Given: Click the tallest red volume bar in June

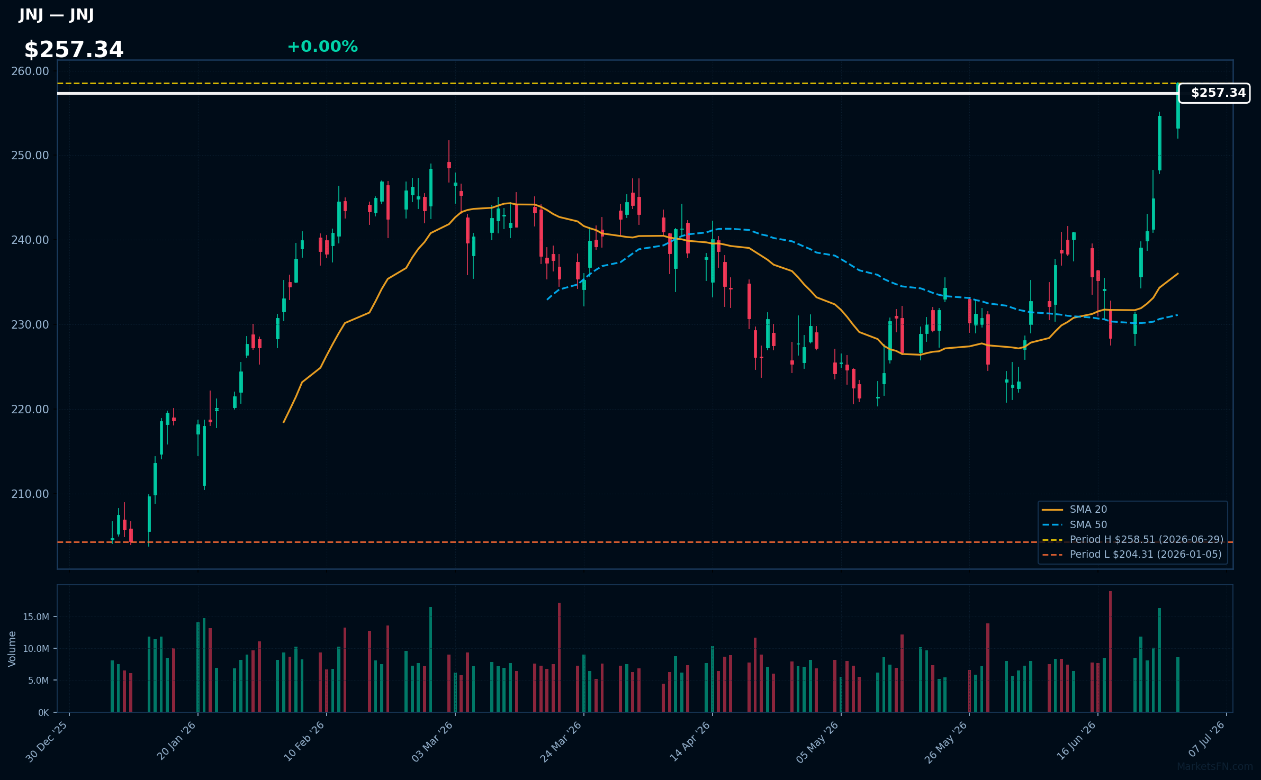Looking at the screenshot, I should [x=1110, y=651].
